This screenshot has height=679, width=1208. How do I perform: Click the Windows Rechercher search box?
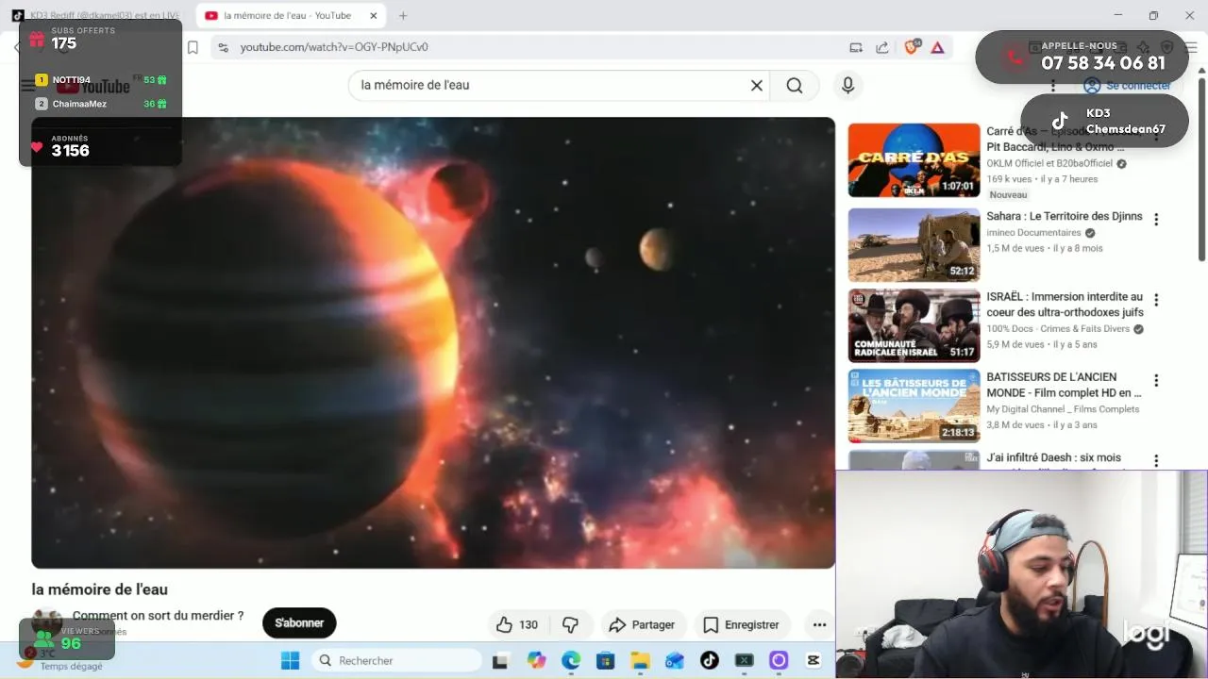(x=394, y=660)
